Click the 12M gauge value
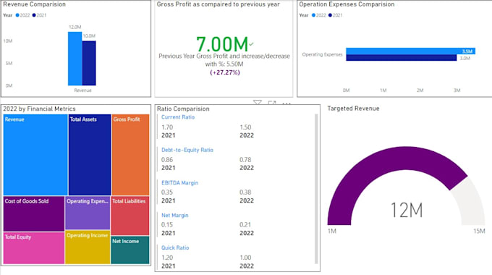This screenshot has height=275, width=492. click(407, 210)
